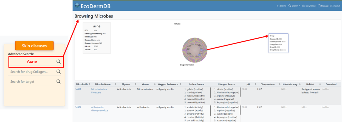Click the EcoDermDB logo icon
342x122 pixels.
pos(77,5)
